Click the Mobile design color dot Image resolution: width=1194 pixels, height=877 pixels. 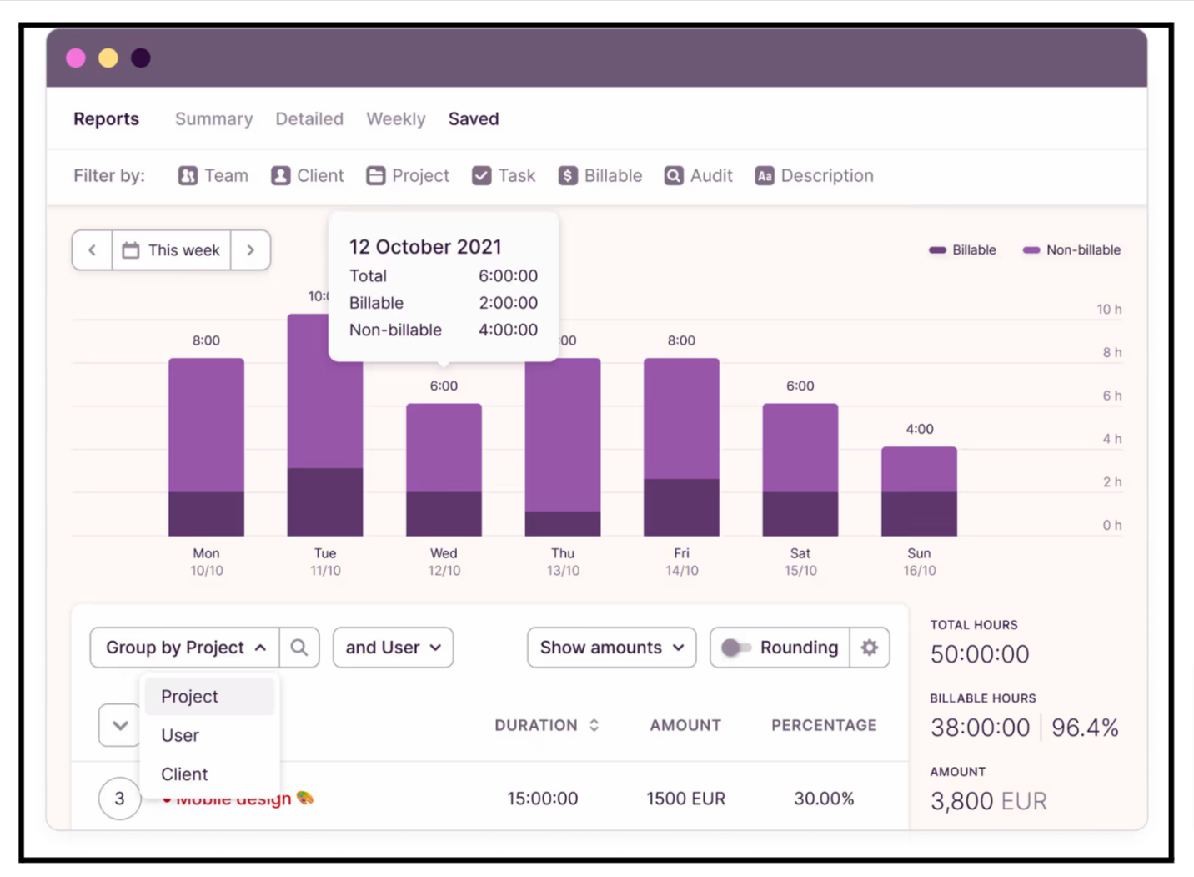(168, 799)
